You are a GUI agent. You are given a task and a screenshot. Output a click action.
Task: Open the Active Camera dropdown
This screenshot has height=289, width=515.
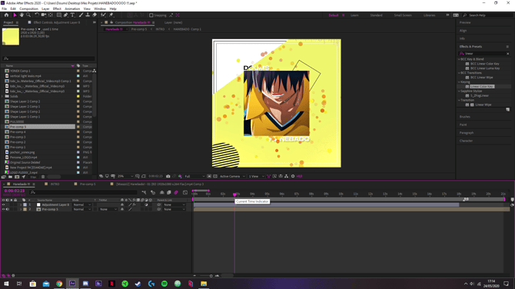[x=232, y=176]
